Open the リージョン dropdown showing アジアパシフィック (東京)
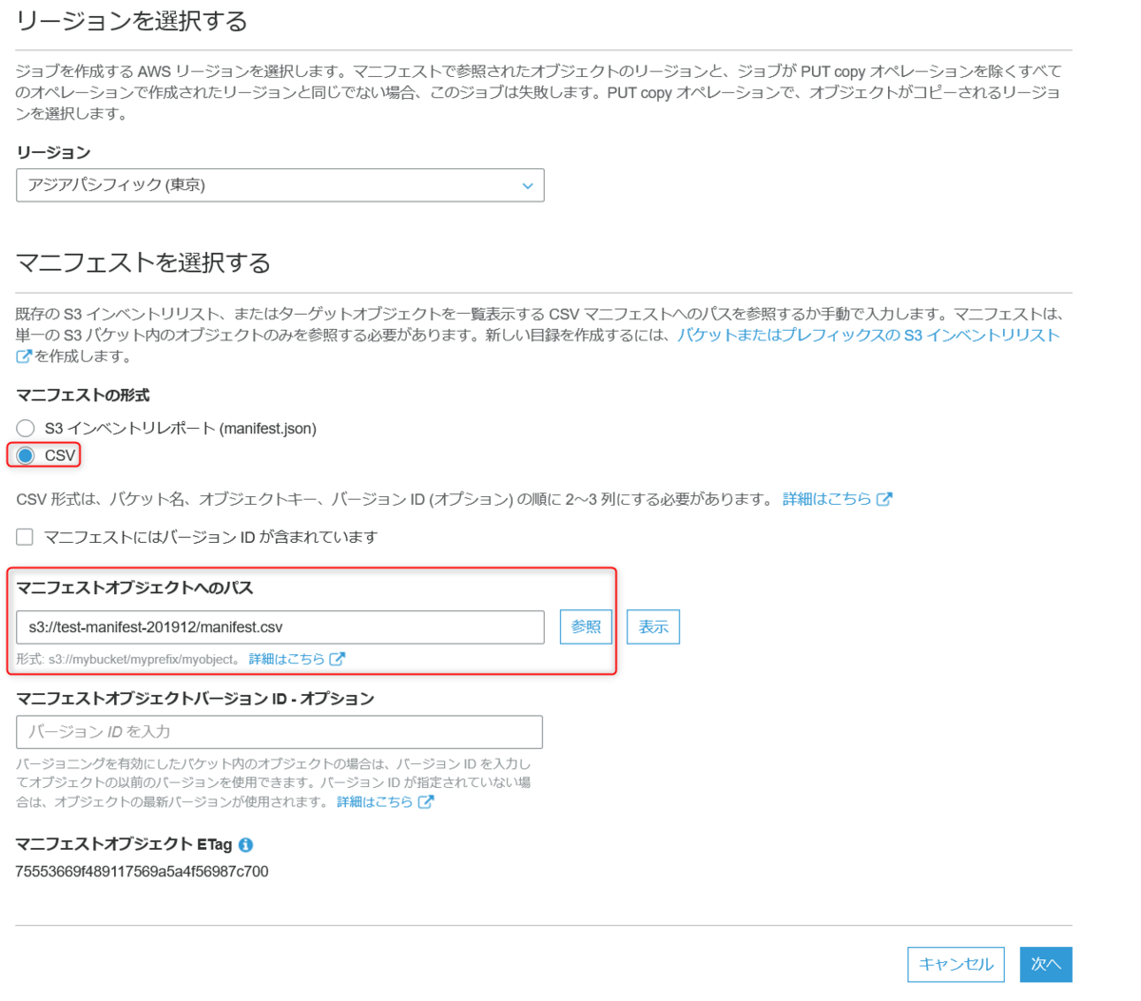 click(280, 185)
